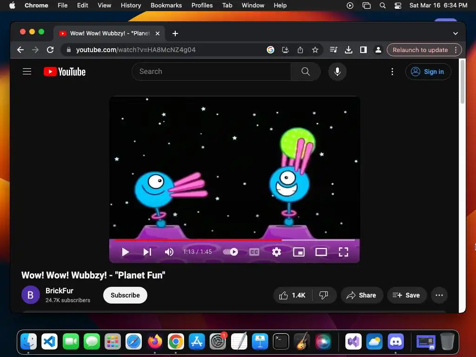Launch Visual Studio Code from dock
476x357 pixels.
point(49,342)
